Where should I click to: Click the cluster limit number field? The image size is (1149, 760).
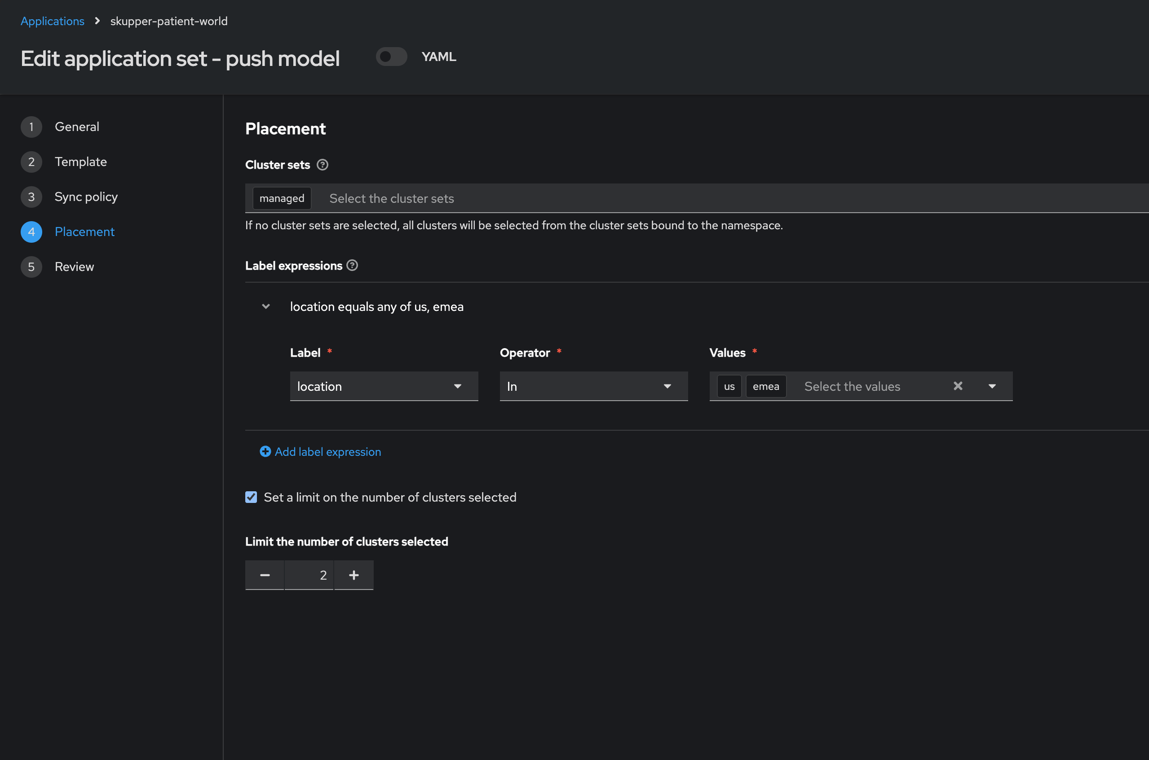coord(309,575)
